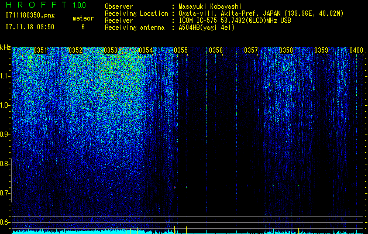Click the 1.0 frequency axis label

(x=4, y=105)
